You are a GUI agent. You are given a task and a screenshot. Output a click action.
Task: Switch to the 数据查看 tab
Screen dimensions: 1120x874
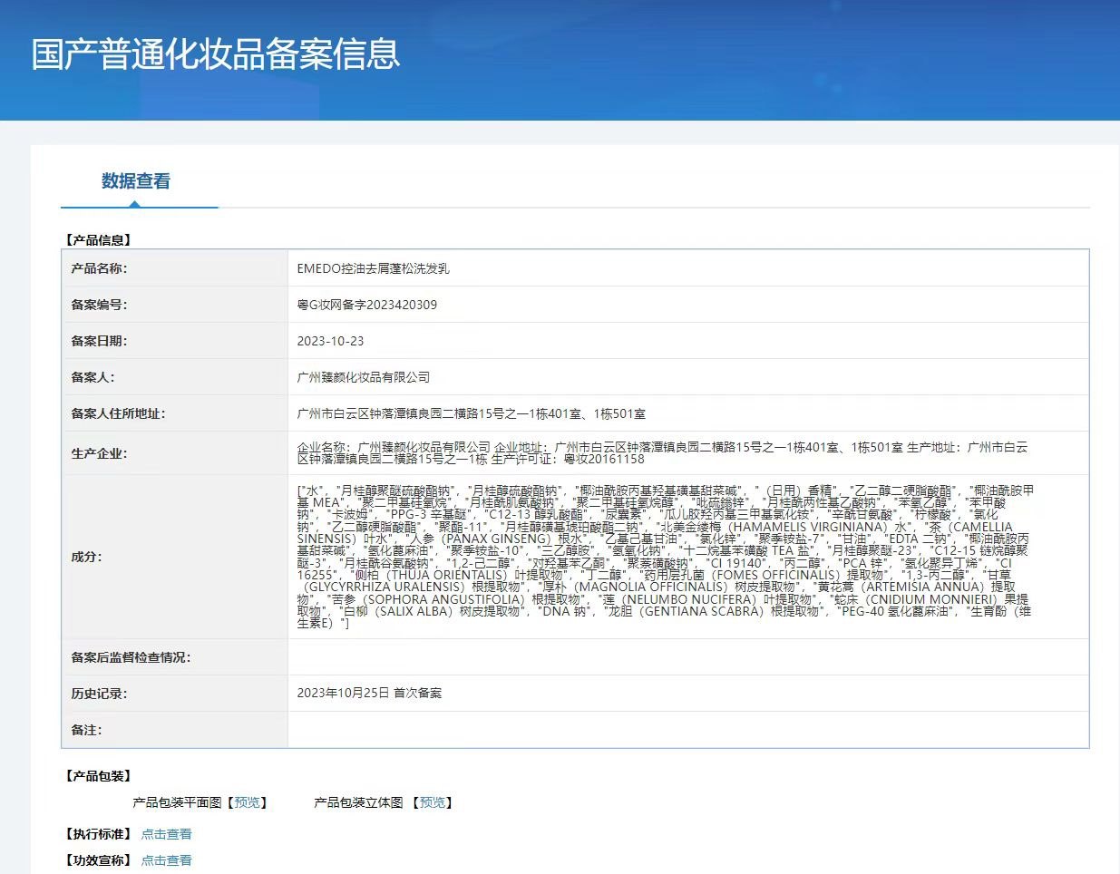138,180
